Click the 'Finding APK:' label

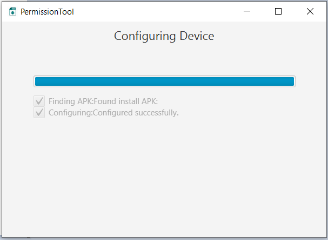[x=71, y=101]
